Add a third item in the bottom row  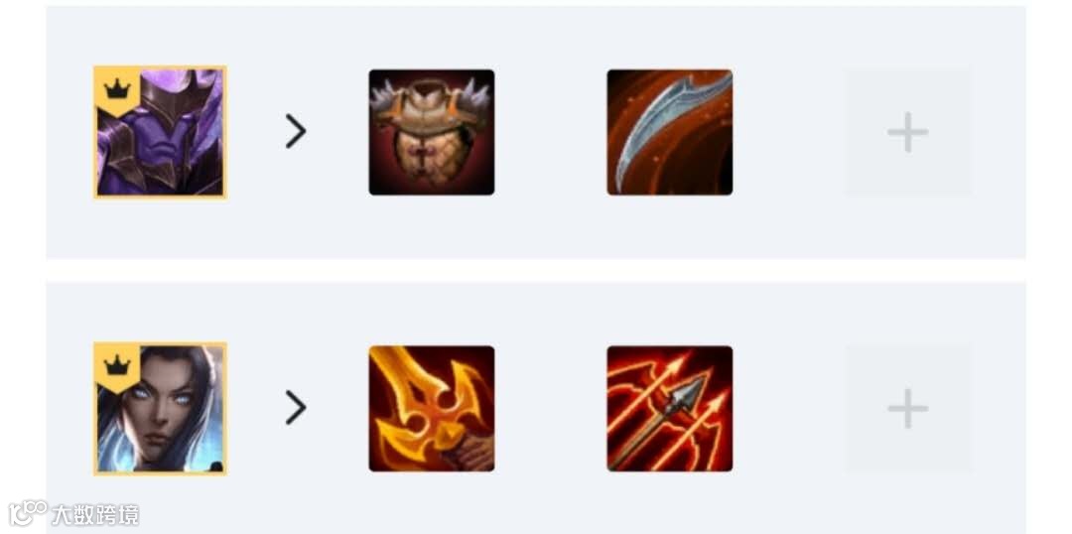(x=908, y=408)
